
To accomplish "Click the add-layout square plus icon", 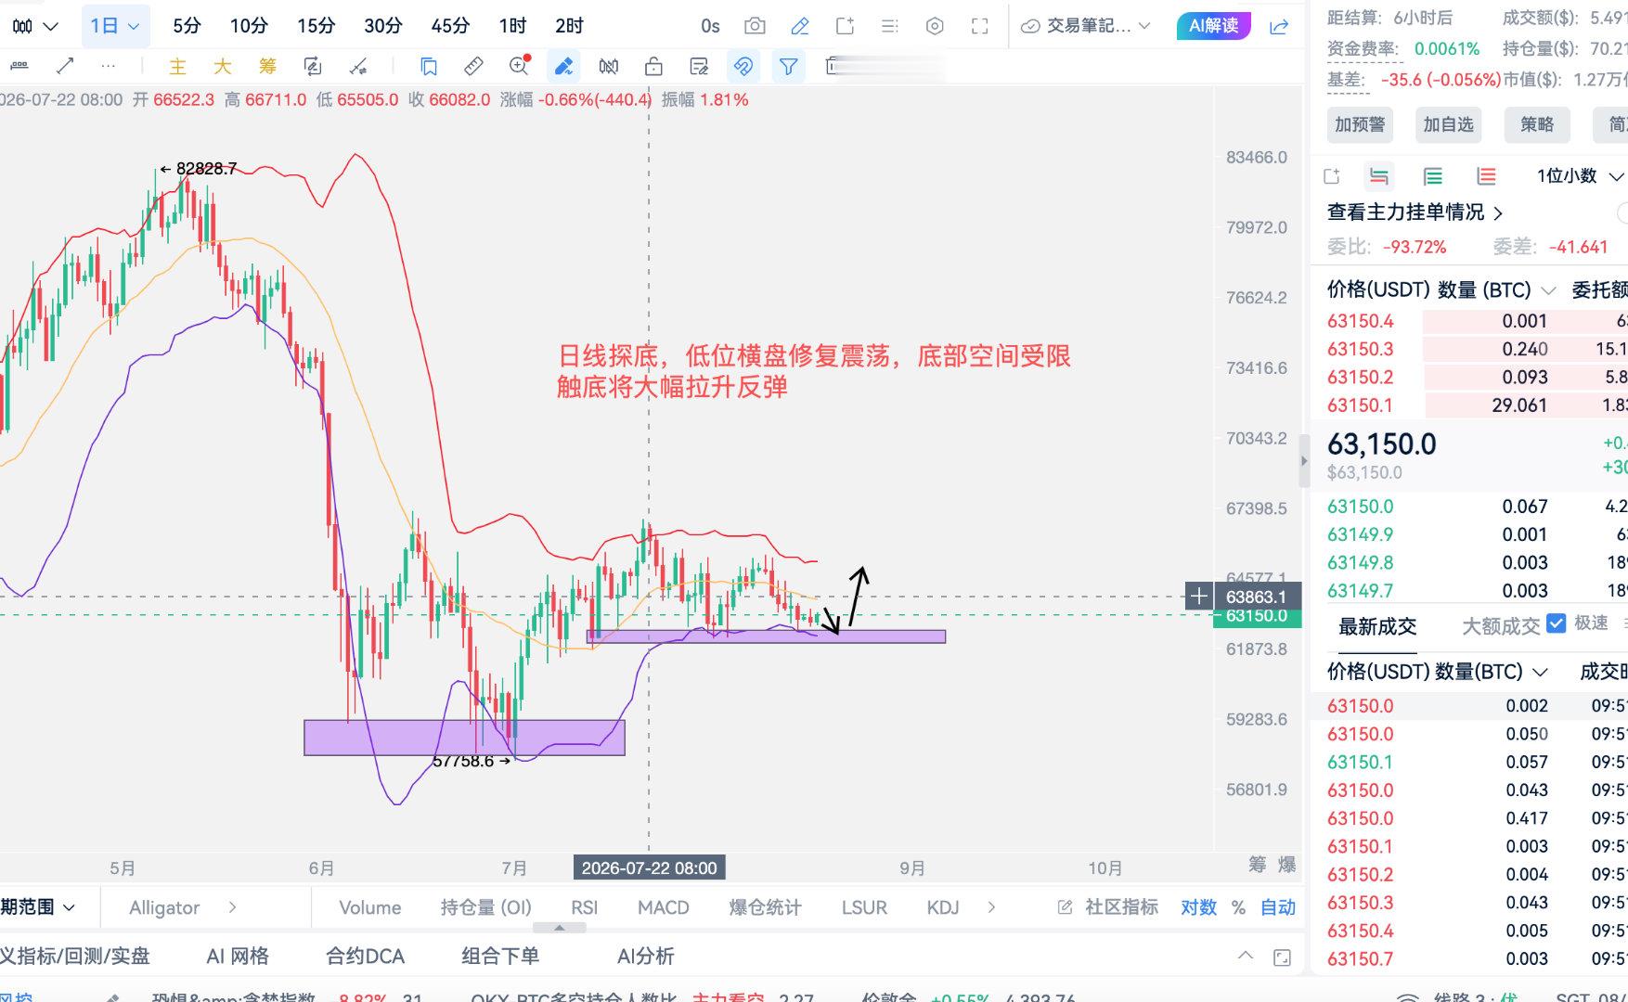I will click(x=845, y=26).
